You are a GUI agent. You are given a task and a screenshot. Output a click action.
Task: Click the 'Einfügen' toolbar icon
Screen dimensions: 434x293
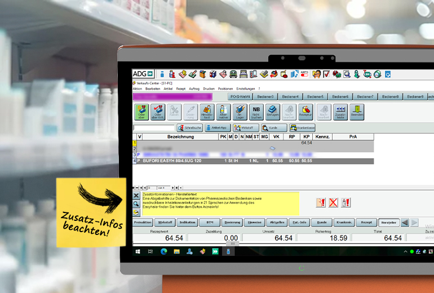click(x=273, y=112)
